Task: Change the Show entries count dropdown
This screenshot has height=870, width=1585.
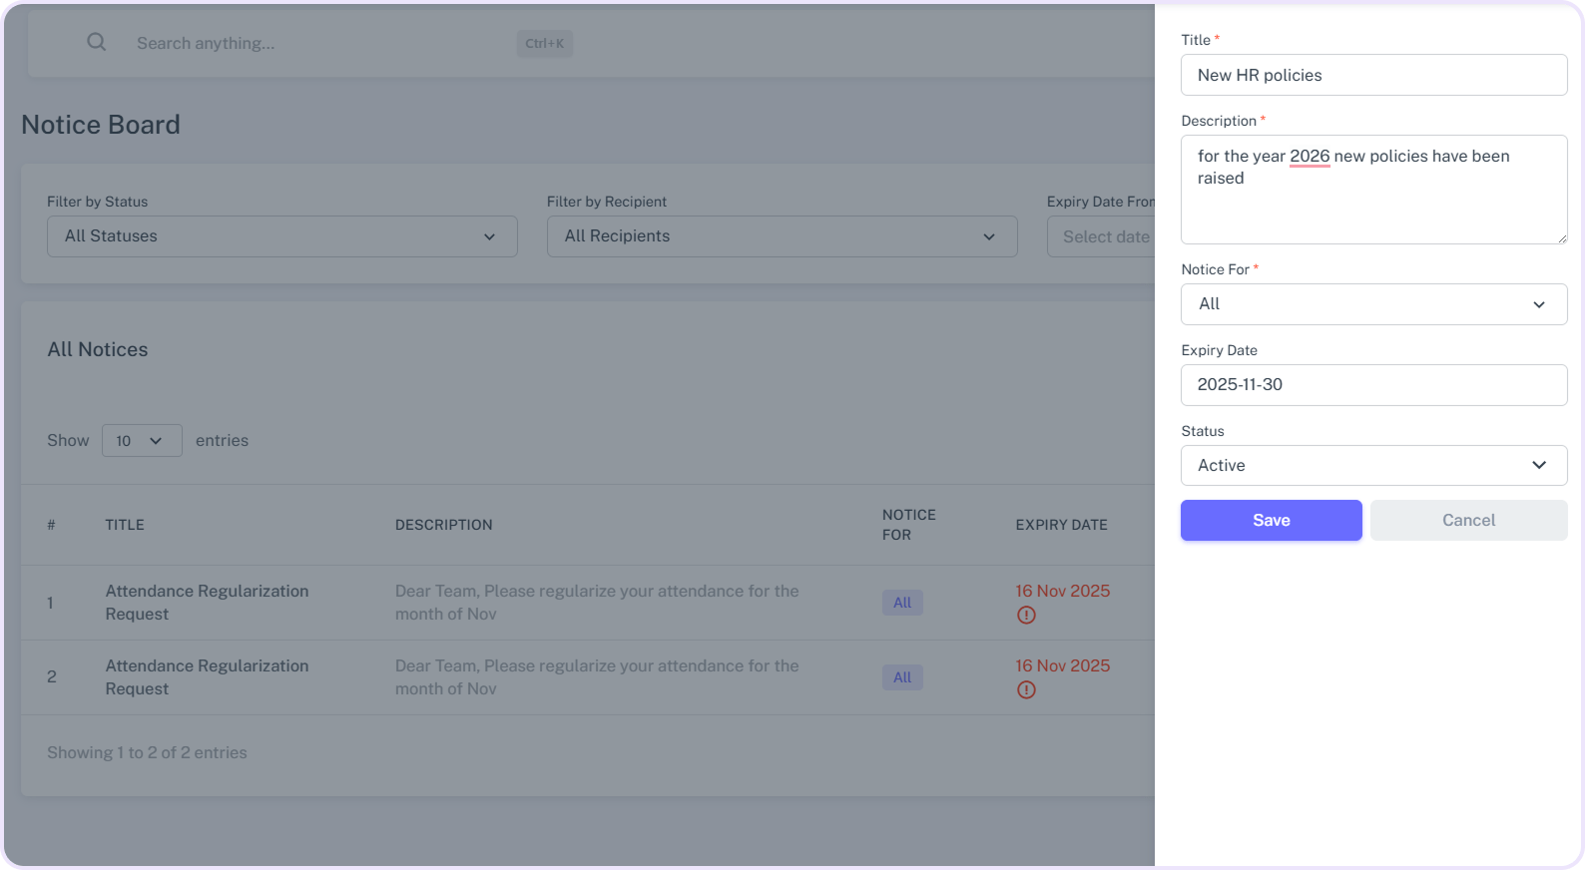Action: [x=142, y=441]
